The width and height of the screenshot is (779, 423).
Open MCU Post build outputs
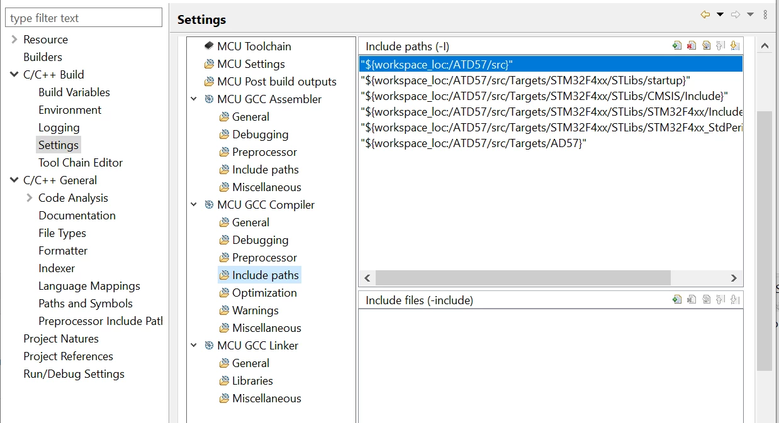coord(277,81)
